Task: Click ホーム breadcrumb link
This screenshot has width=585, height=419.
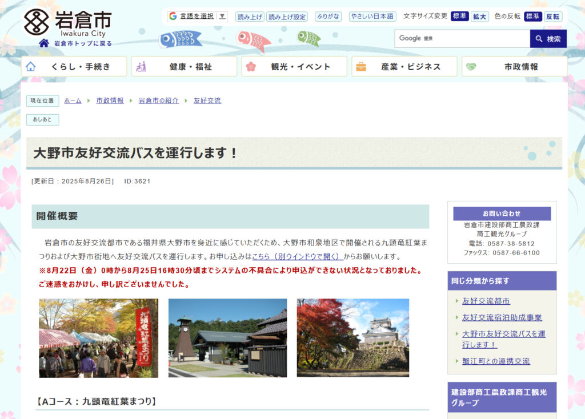Action: tap(73, 100)
